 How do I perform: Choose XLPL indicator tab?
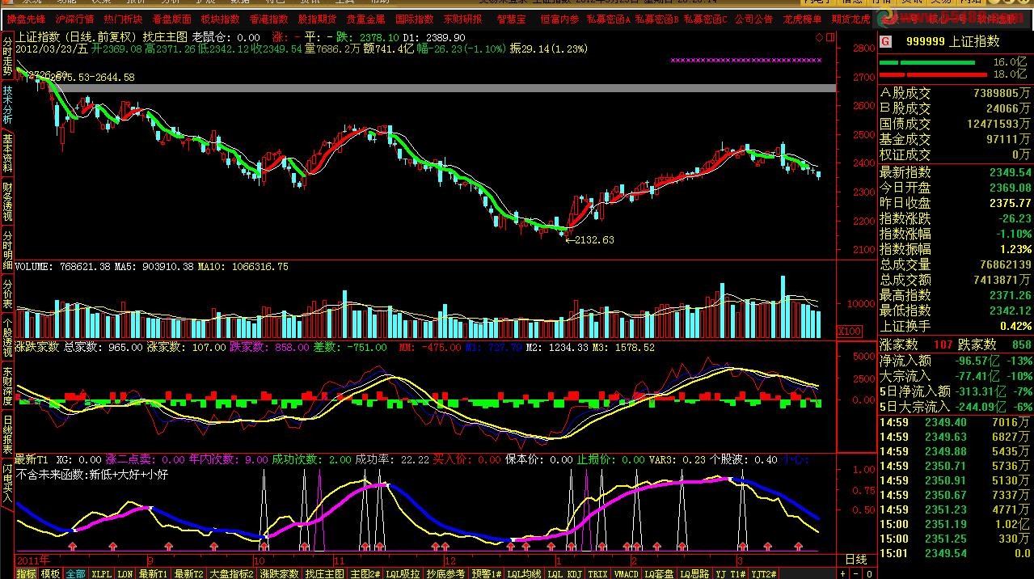[x=101, y=573]
